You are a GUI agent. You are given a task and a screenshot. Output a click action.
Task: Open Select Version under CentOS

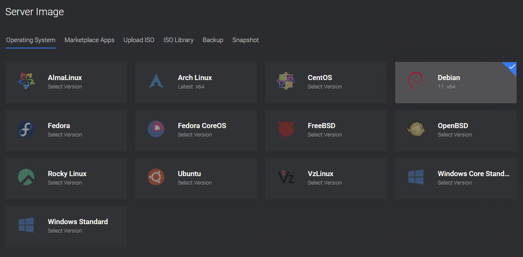click(325, 87)
